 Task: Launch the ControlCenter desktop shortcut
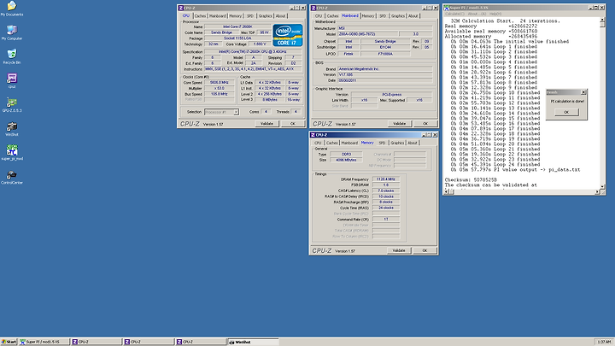point(12,177)
